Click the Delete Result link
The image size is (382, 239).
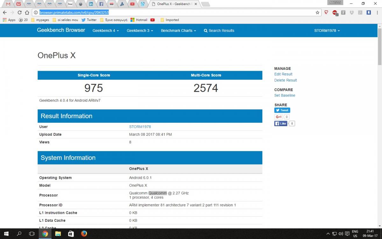click(x=286, y=80)
